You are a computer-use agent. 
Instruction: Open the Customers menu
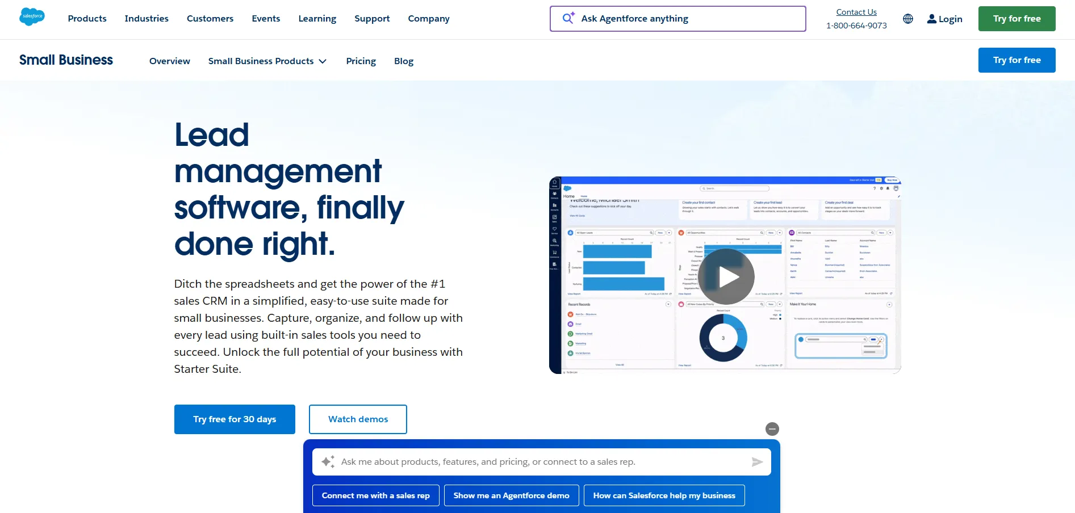coord(210,19)
